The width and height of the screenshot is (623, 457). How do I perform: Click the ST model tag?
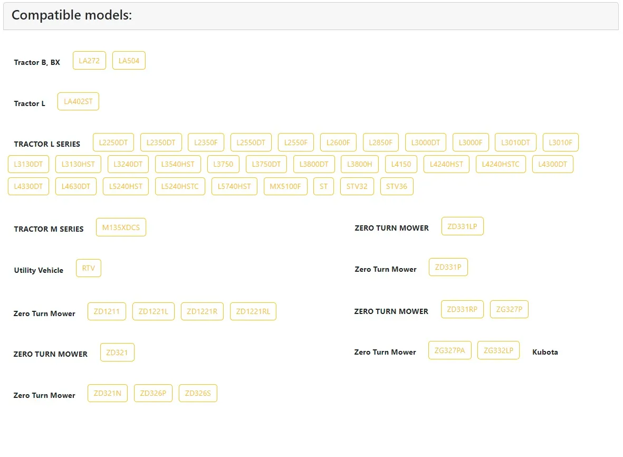(x=324, y=186)
